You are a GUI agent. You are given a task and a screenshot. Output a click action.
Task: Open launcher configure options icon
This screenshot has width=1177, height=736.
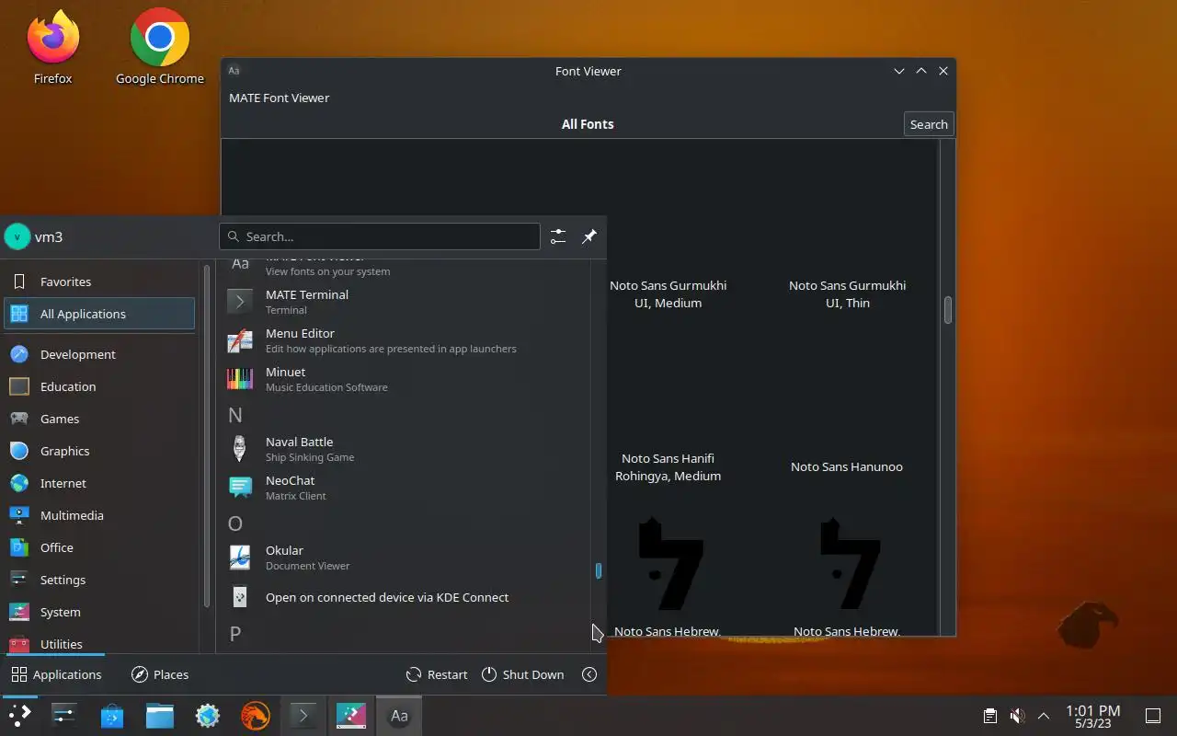click(x=558, y=236)
